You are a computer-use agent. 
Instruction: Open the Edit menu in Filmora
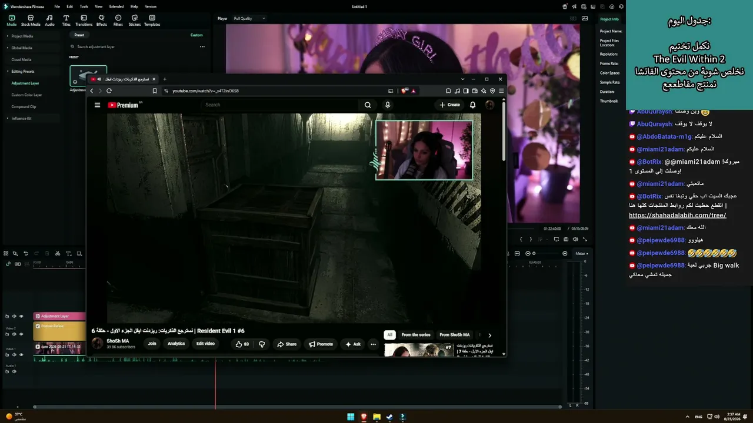[70, 6]
